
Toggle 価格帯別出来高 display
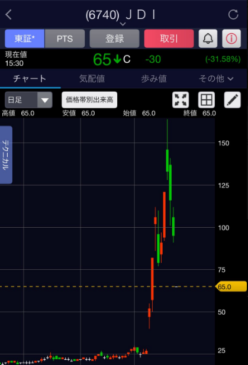click(89, 100)
